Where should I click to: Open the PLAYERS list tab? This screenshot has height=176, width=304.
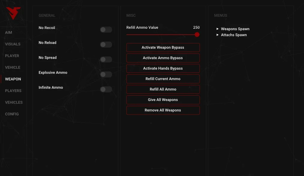(x=13, y=91)
